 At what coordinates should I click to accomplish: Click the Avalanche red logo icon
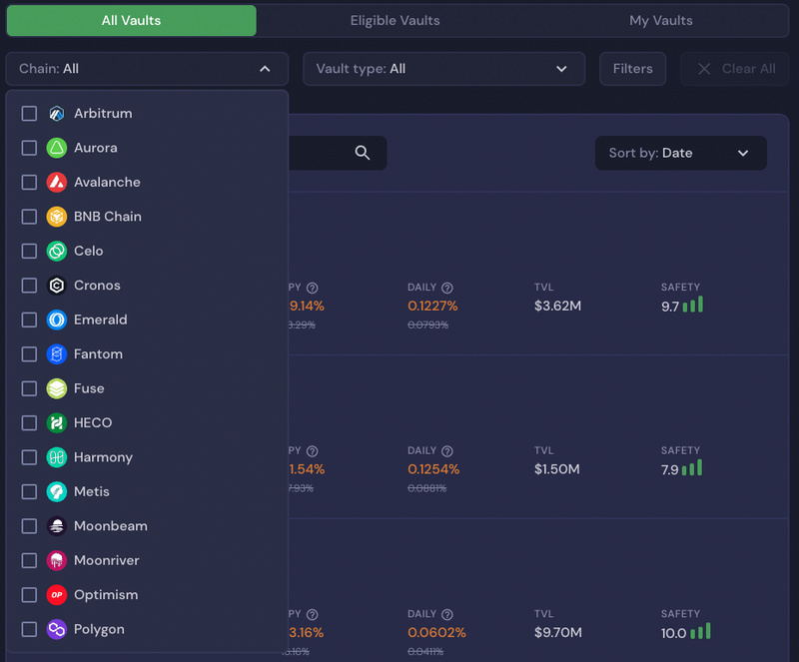(x=57, y=183)
